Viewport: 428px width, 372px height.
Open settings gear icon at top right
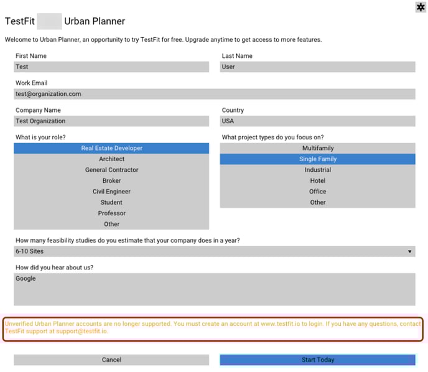coord(421,7)
